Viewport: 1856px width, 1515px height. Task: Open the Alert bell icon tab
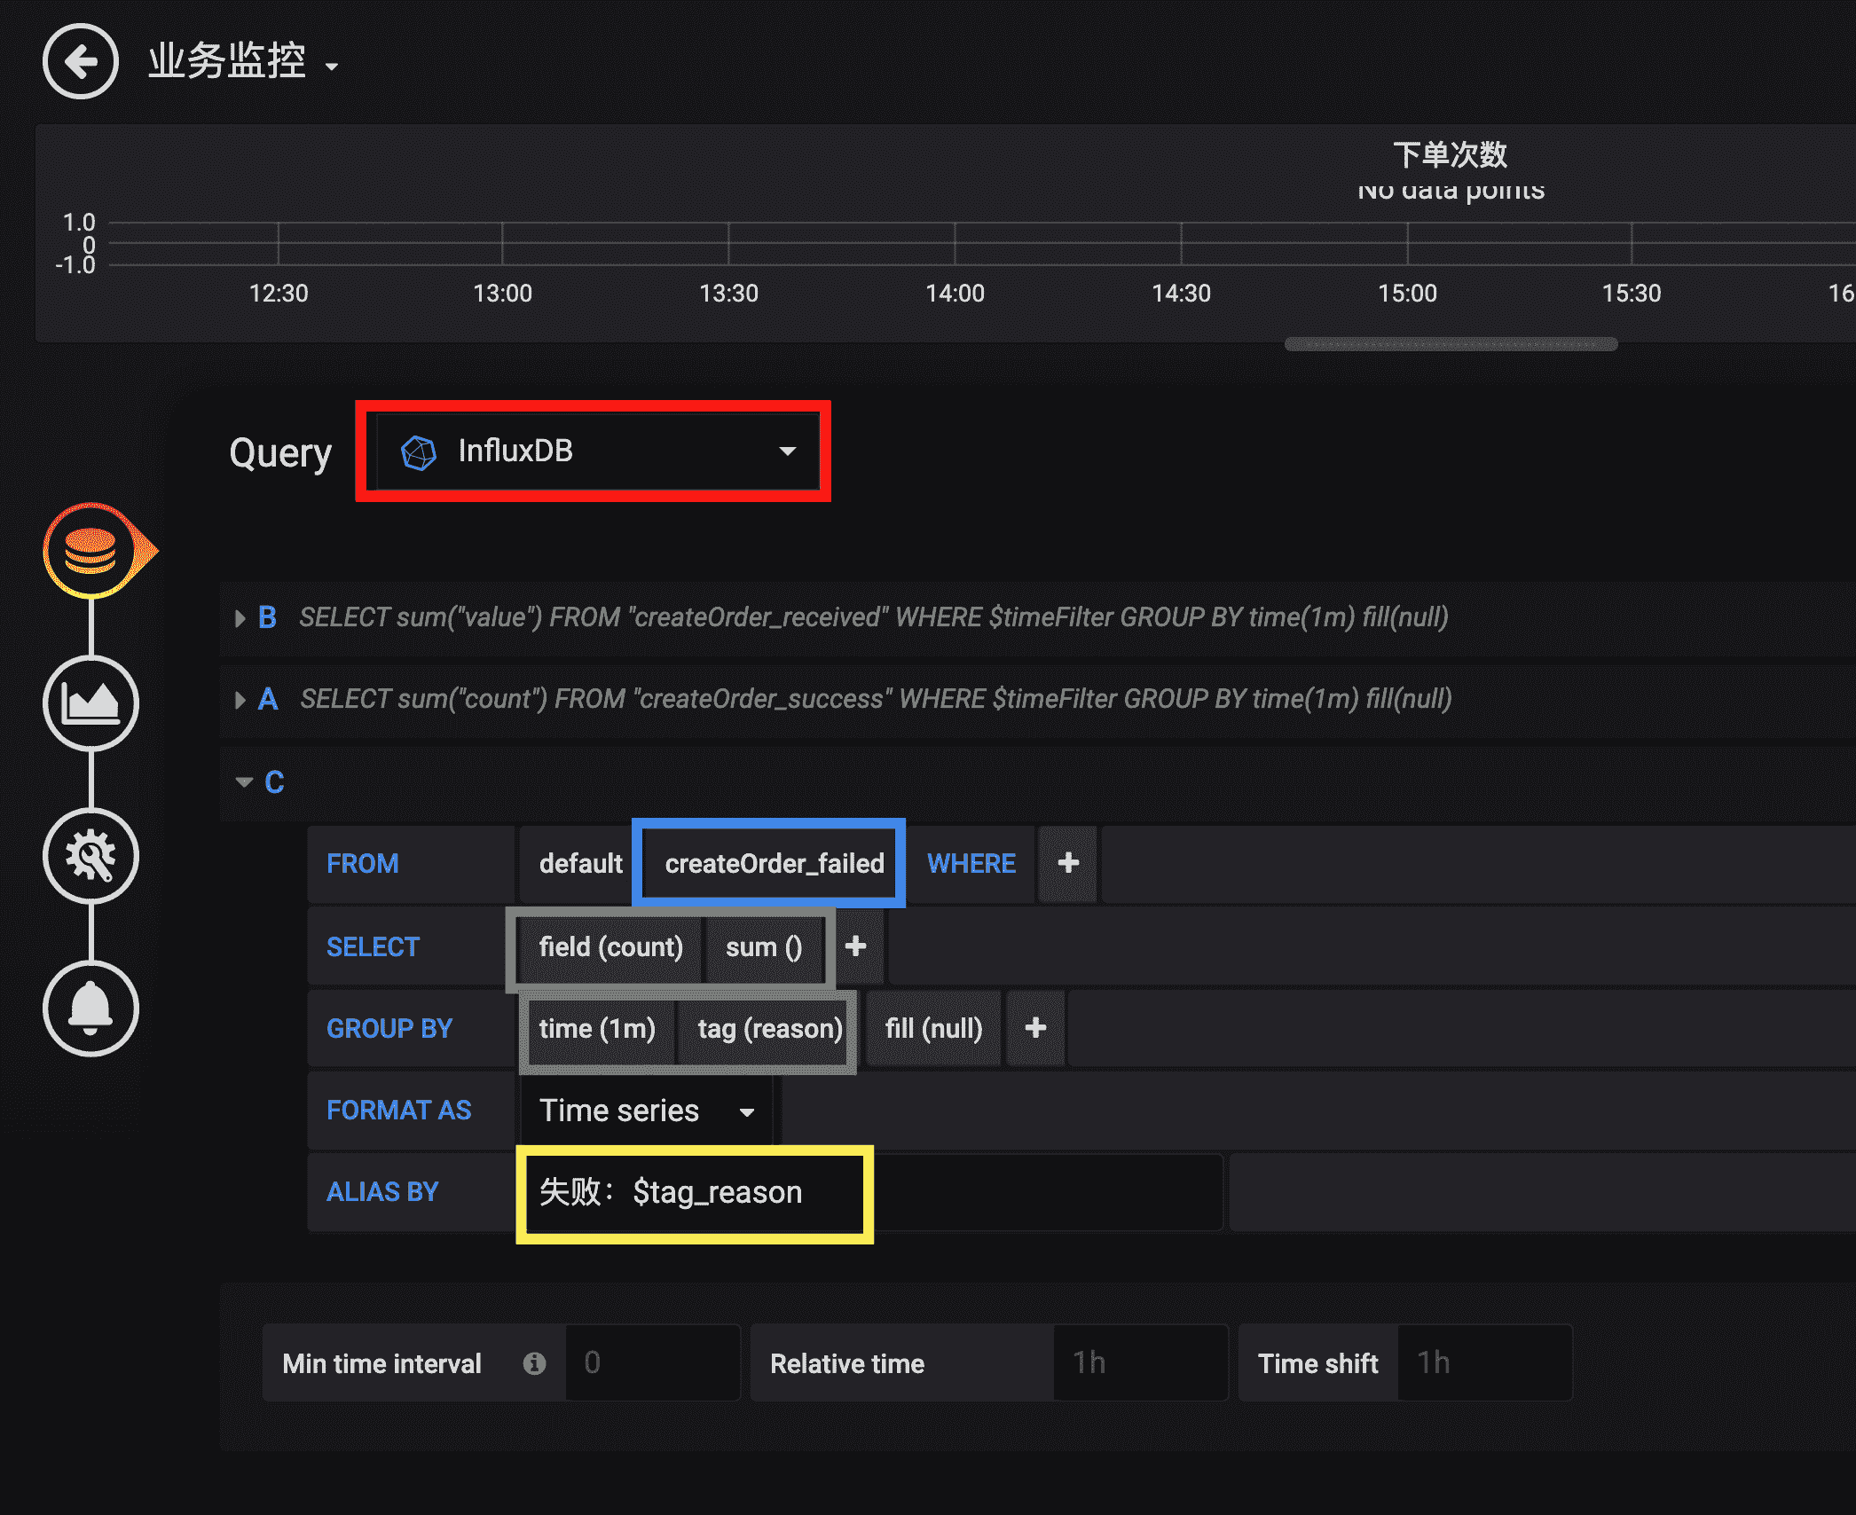[x=90, y=1009]
